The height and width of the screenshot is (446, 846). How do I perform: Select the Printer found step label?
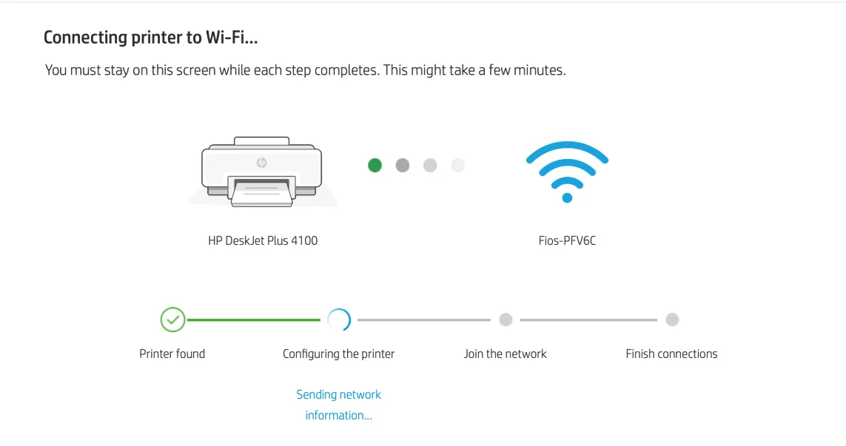(x=172, y=354)
